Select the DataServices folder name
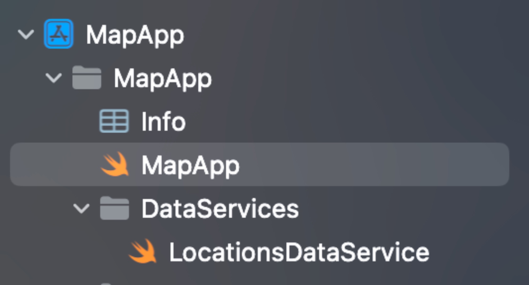 point(220,209)
